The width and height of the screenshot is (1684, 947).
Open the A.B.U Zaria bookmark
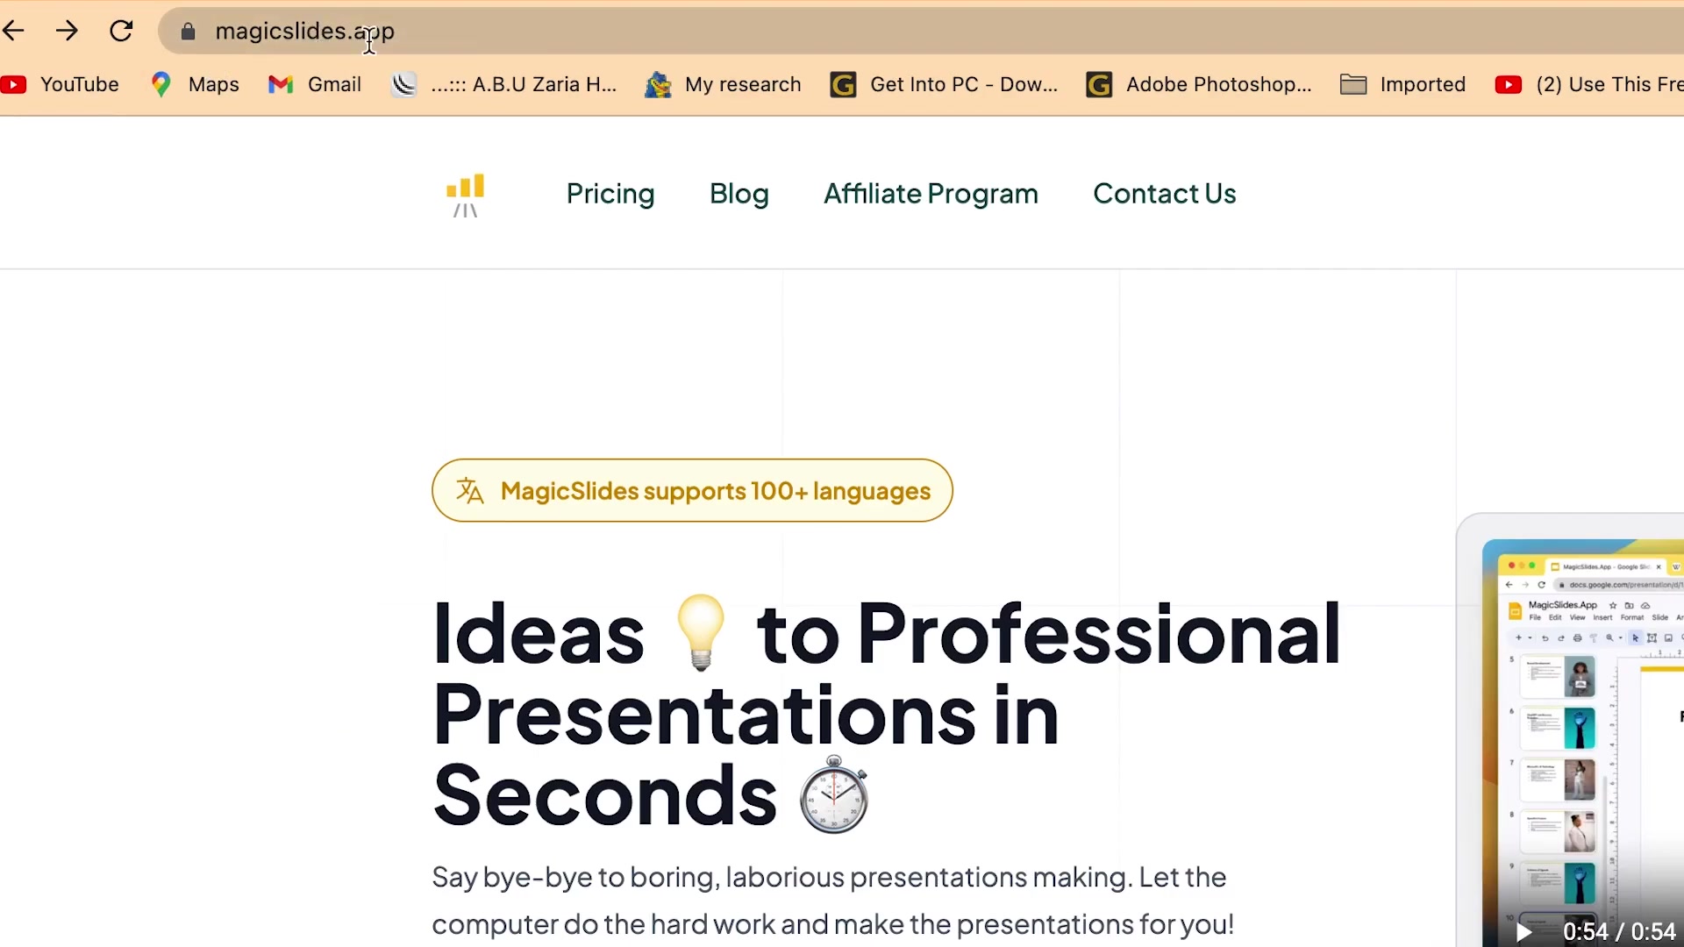pos(503,85)
